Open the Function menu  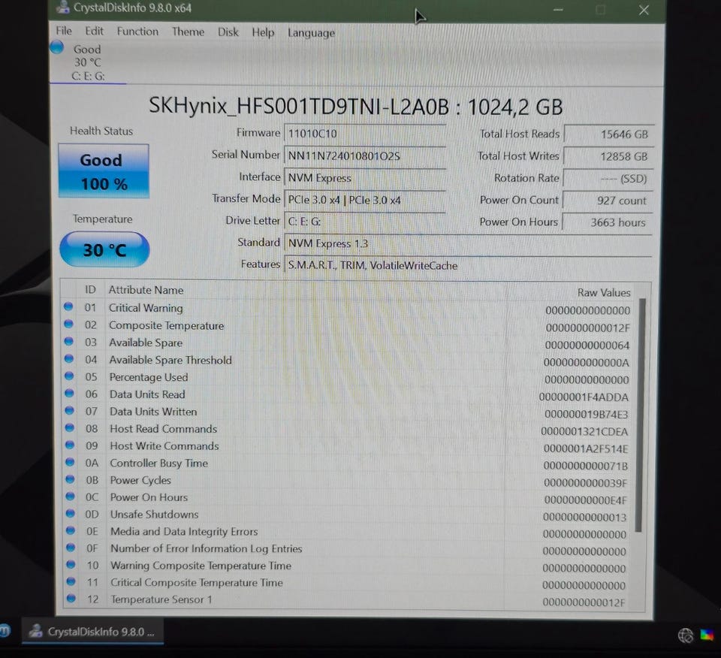(x=137, y=32)
